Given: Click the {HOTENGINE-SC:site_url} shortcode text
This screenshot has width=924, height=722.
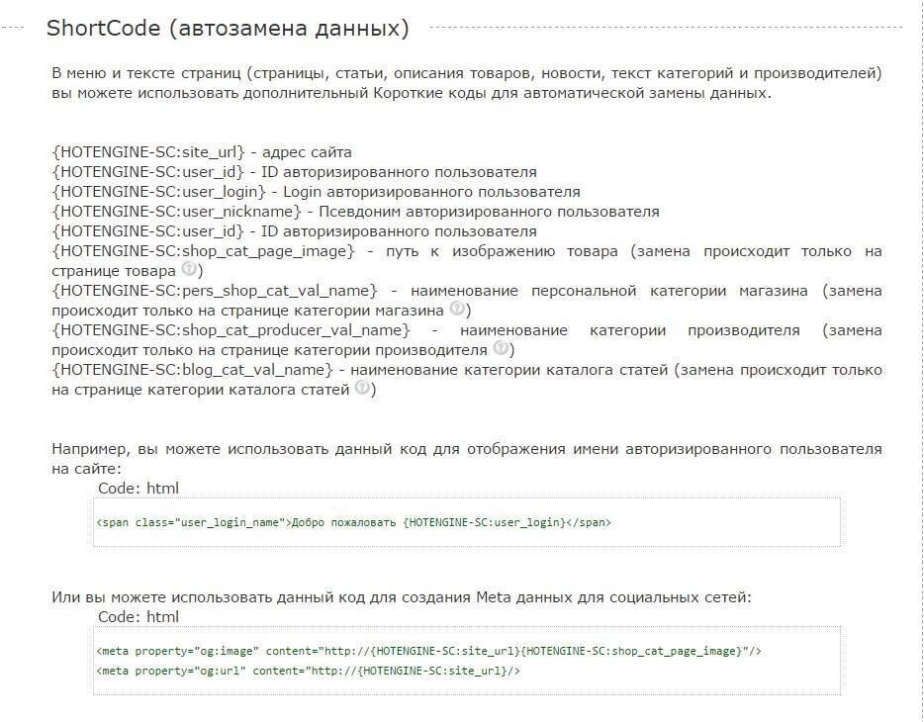Looking at the screenshot, I should 148,152.
